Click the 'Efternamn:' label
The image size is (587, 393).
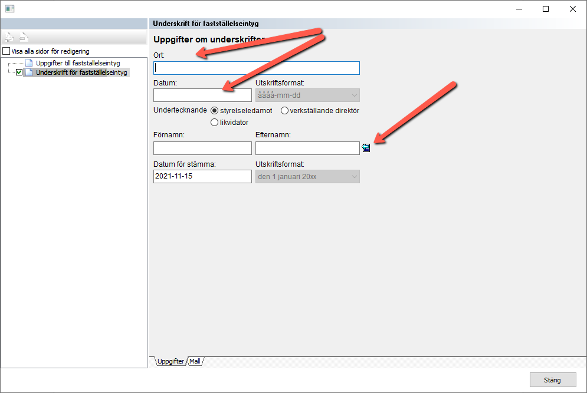[x=273, y=134]
